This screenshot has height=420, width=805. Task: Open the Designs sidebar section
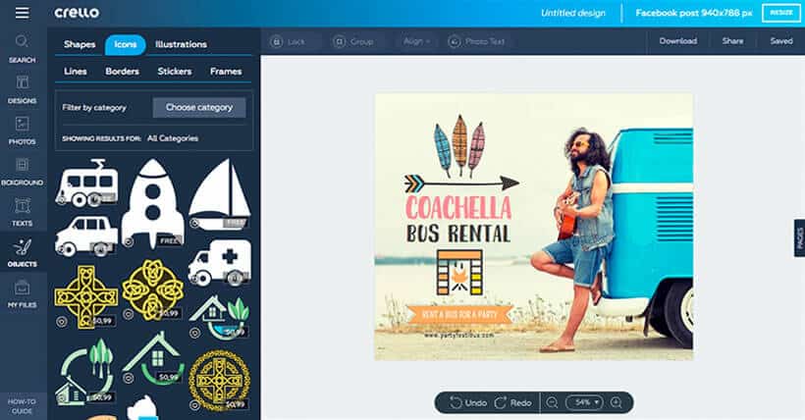click(x=22, y=89)
